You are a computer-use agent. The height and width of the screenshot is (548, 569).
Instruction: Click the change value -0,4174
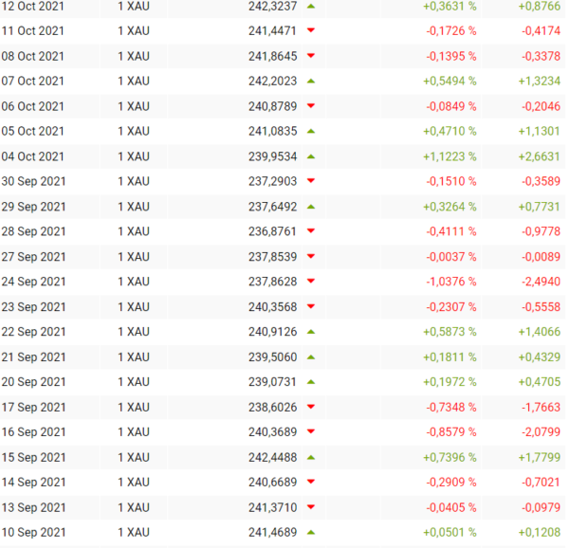(541, 31)
